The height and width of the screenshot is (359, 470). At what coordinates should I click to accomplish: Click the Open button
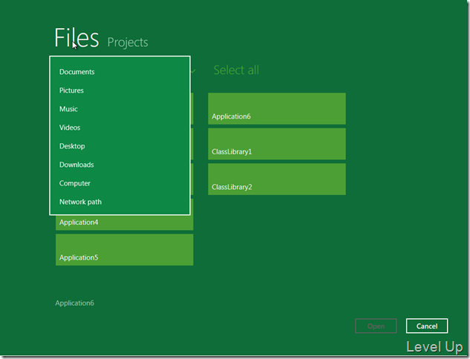click(376, 326)
